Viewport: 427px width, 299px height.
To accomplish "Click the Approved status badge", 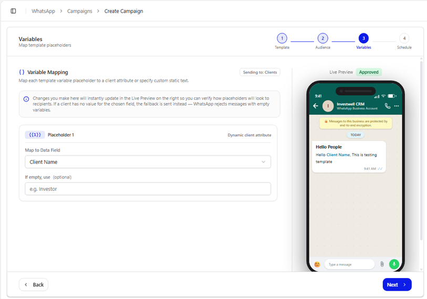I will [369, 72].
